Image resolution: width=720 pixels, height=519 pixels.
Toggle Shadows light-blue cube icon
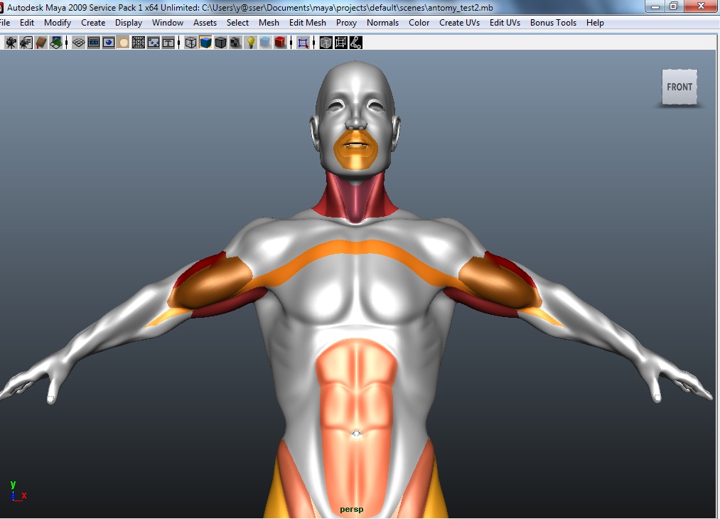coord(265,43)
